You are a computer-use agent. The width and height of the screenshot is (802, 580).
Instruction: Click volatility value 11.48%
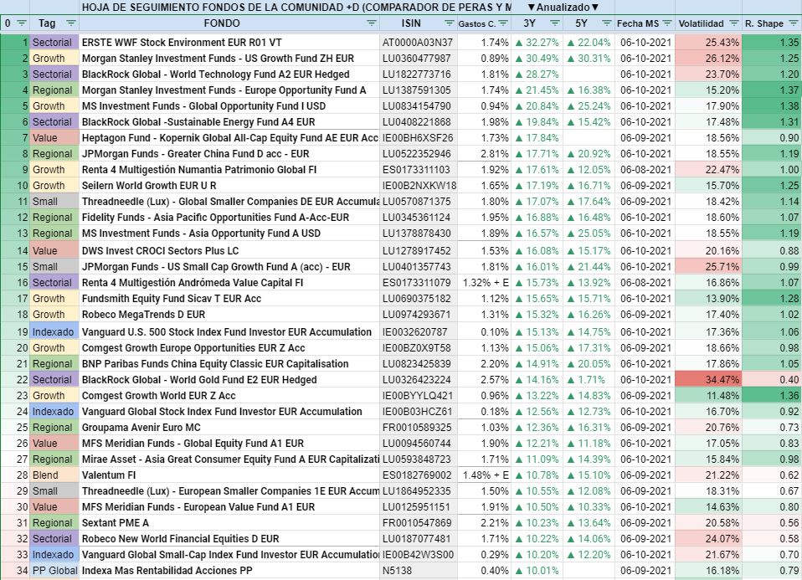click(708, 395)
